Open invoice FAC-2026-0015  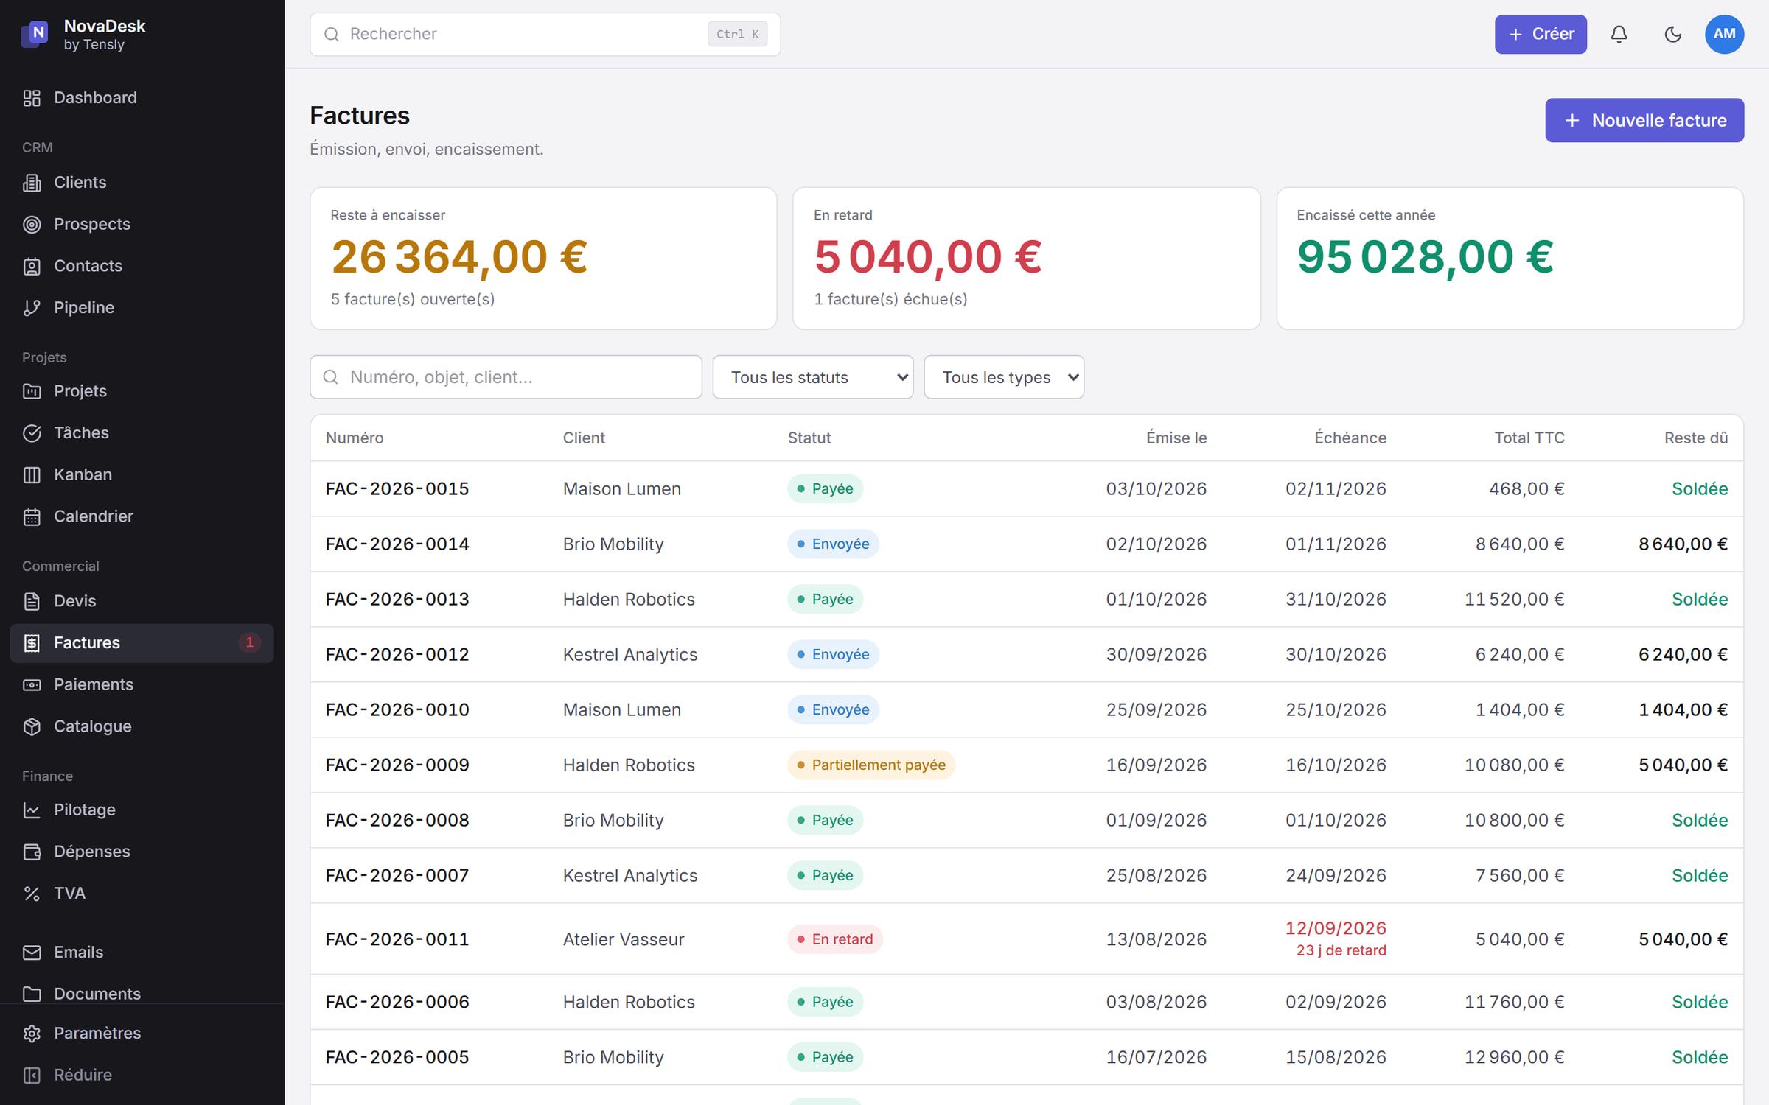pyautogui.click(x=397, y=489)
